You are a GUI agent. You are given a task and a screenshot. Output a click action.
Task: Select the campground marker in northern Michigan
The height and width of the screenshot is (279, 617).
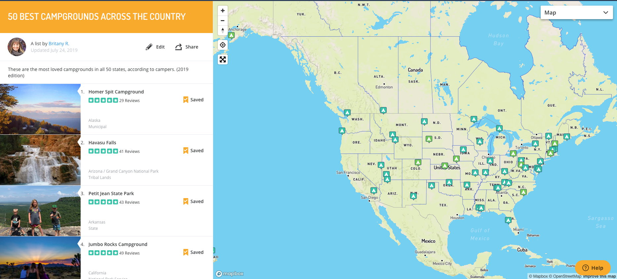coord(499,128)
